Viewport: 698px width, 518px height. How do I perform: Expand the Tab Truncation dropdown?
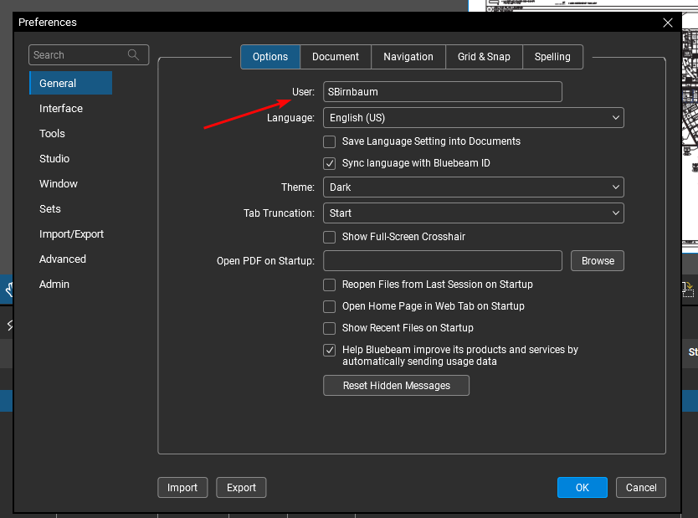click(x=474, y=213)
